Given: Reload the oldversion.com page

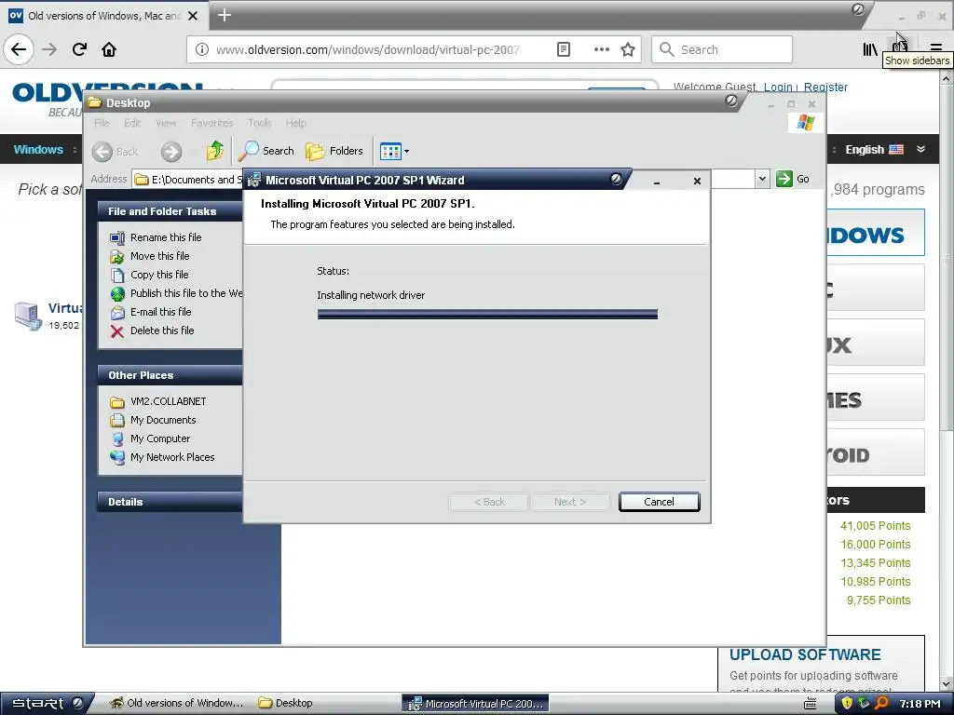Looking at the screenshot, I should [x=80, y=49].
